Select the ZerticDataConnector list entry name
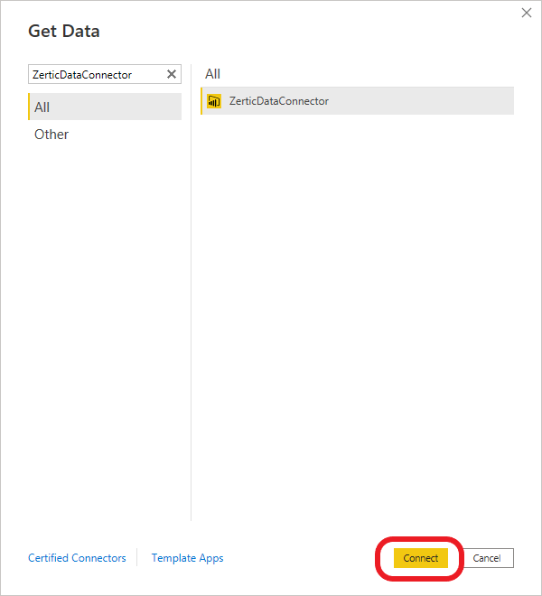The height and width of the screenshot is (596, 542). pyautogui.click(x=279, y=101)
